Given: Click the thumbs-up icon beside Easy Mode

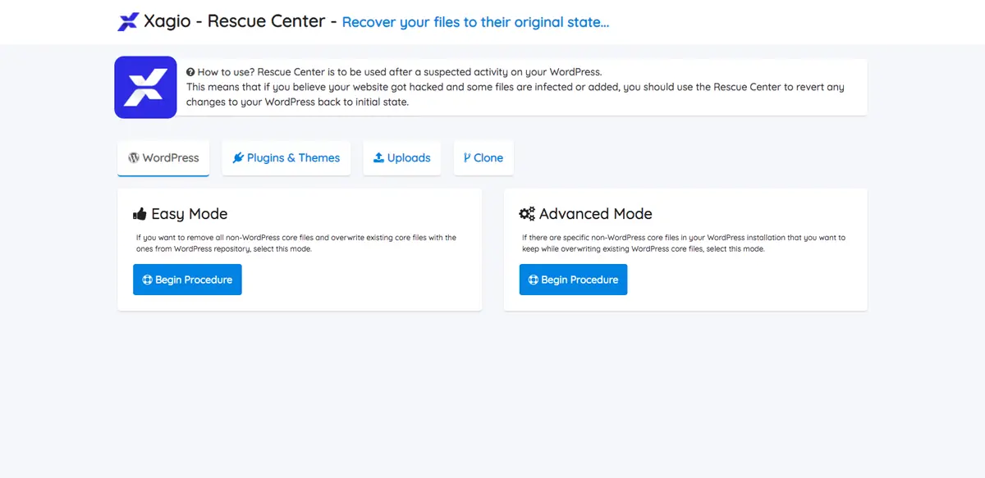Looking at the screenshot, I should [x=140, y=214].
